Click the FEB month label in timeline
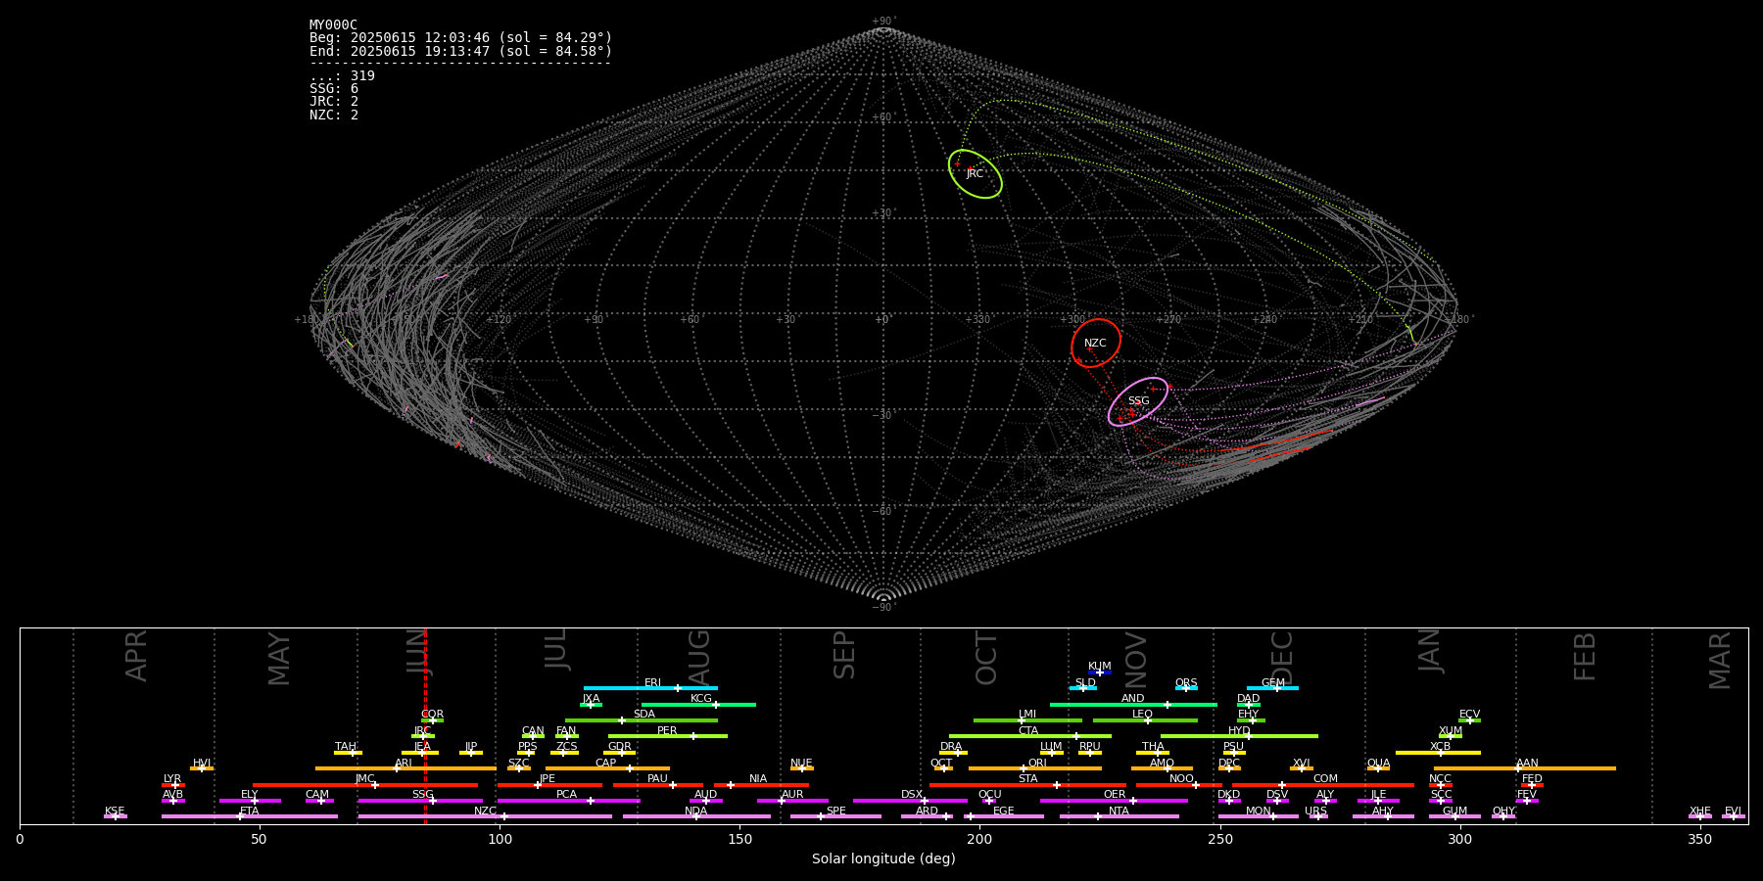The height and width of the screenshot is (881, 1763). tap(1585, 657)
